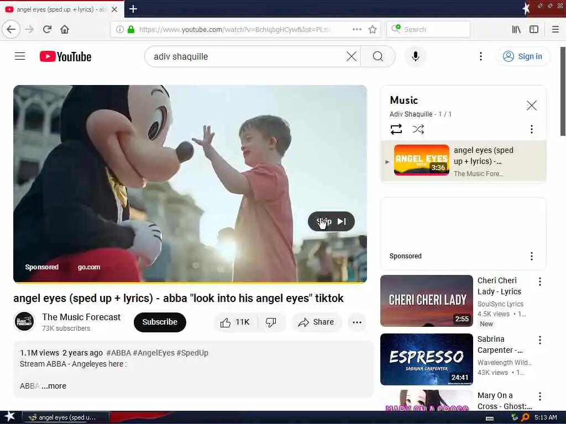The width and height of the screenshot is (566, 424).
Task: Click the 5:13 AM taskbar clock
Action: tap(546, 417)
